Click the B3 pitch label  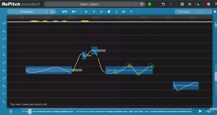pos(4,55)
